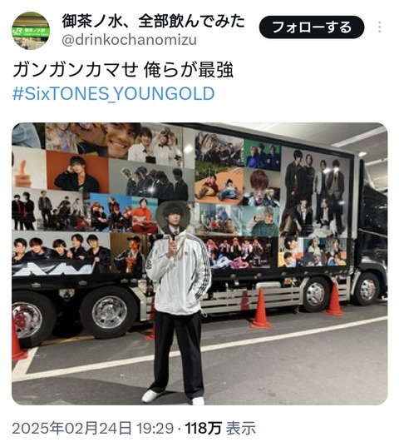Open the profile via display name 御茶ノ水、全部飲んでみた

[x=154, y=21]
